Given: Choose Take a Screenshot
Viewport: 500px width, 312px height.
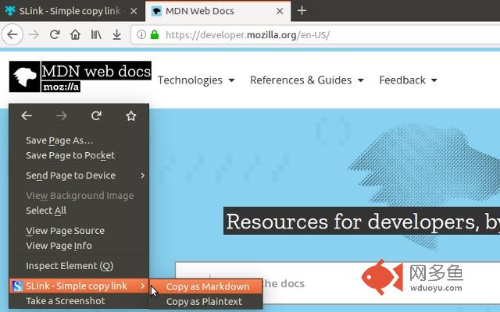Looking at the screenshot, I should pyautogui.click(x=79, y=301).
